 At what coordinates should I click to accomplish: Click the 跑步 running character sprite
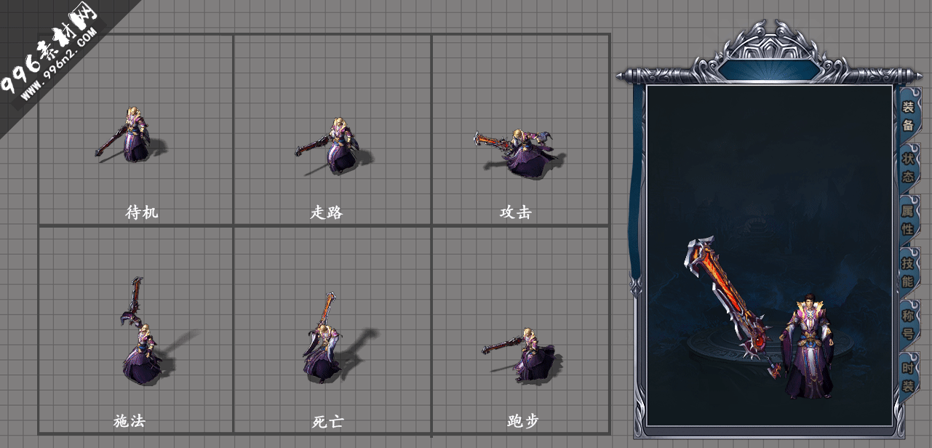(522, 355)
